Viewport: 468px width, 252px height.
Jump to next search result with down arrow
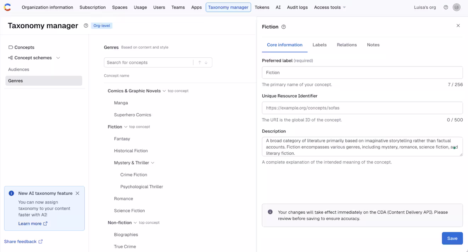pyautogui.click(x=206, y=63)
